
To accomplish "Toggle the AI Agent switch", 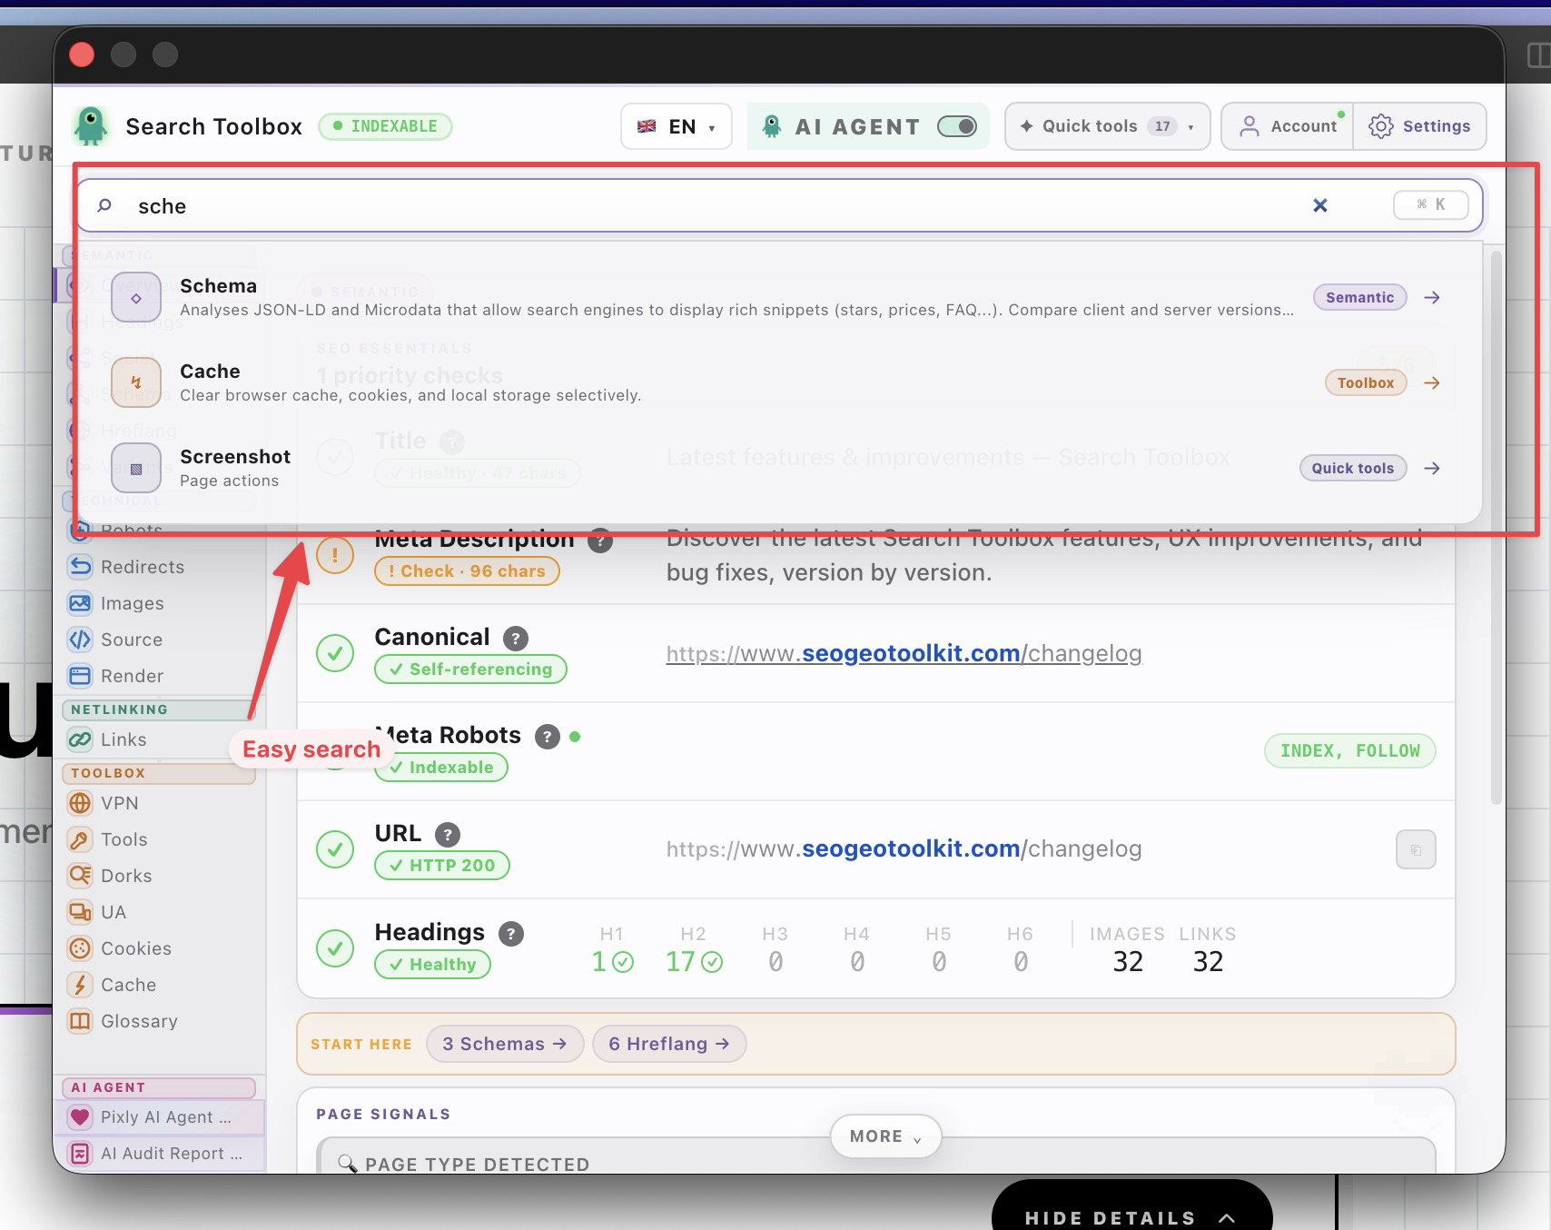I will pyautogui.click(x=957, y=126).
